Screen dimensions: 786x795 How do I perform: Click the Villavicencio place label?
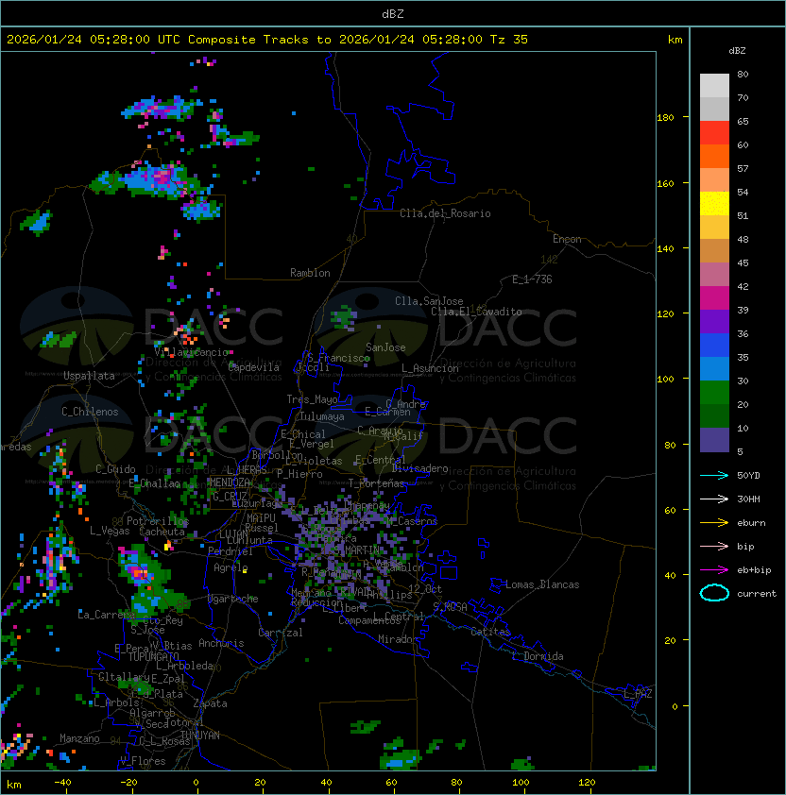pyautogui.click(x=191, y=352)
